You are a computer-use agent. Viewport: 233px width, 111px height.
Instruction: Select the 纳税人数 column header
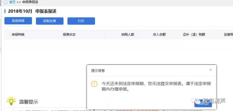128,34
